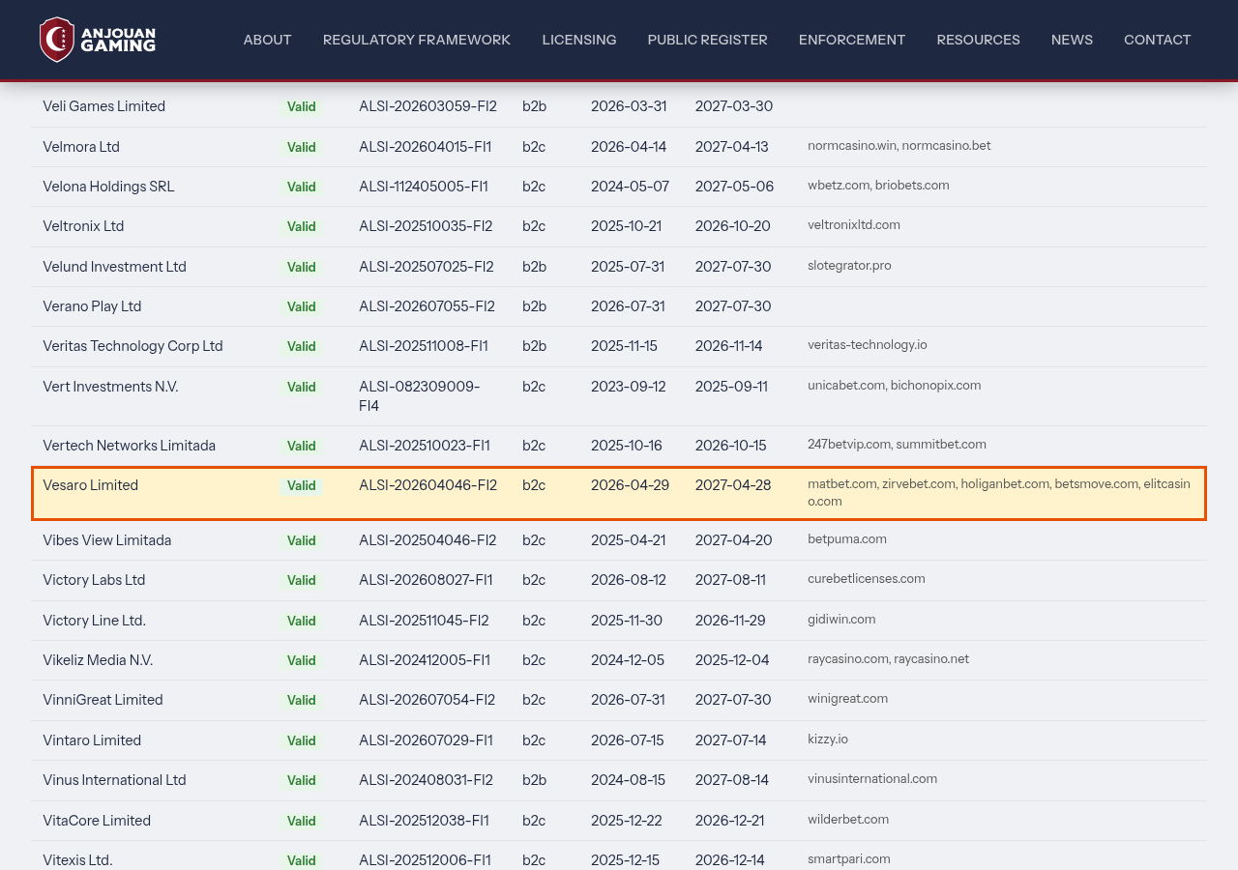
Task: Select licence number ALSI-202603059-FI2
Action: point(427,106)
